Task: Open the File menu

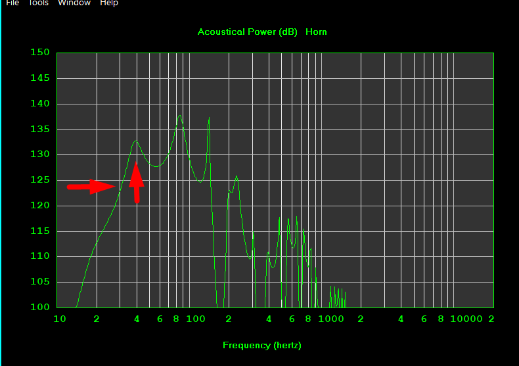Action: pyautogui.click(x=12, y=3)
